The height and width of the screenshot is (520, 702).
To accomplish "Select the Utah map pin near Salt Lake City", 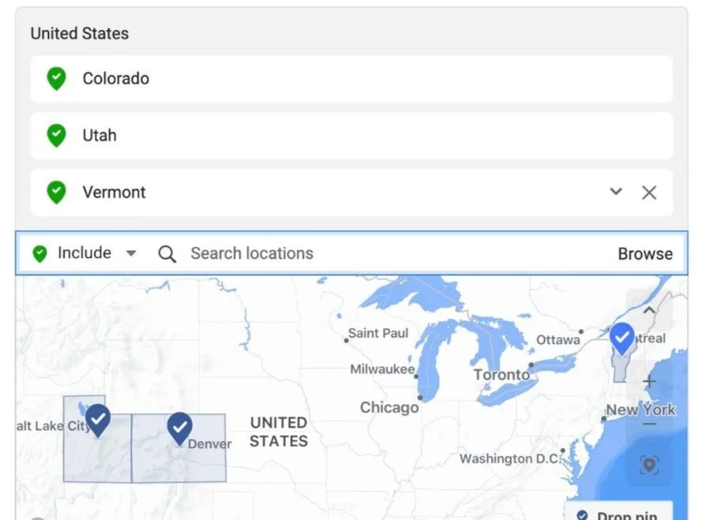I will [98, 421].
